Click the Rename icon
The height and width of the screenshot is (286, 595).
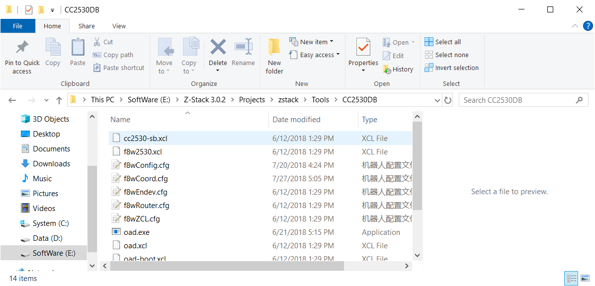243,47
